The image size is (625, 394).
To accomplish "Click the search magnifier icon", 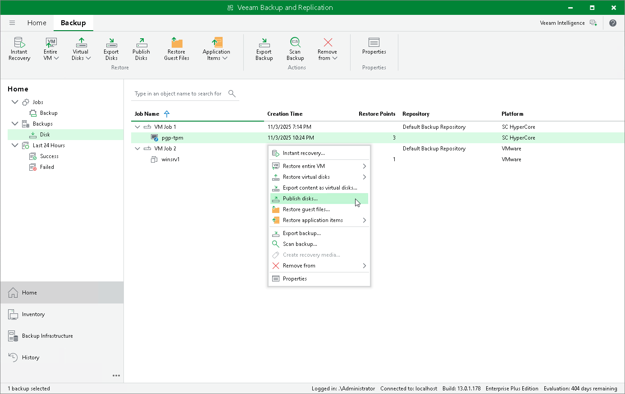I will (232, 94).
